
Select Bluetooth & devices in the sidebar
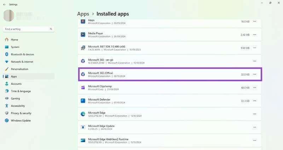pos(29,54)
